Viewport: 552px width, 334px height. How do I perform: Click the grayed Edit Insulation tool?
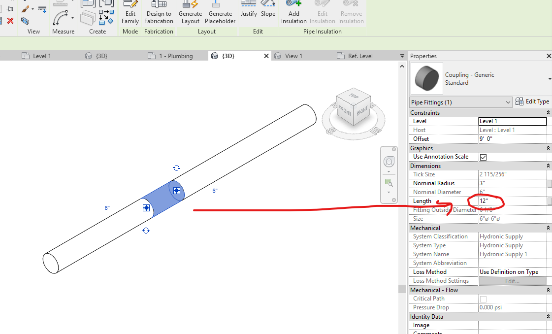tap(323, 12)
